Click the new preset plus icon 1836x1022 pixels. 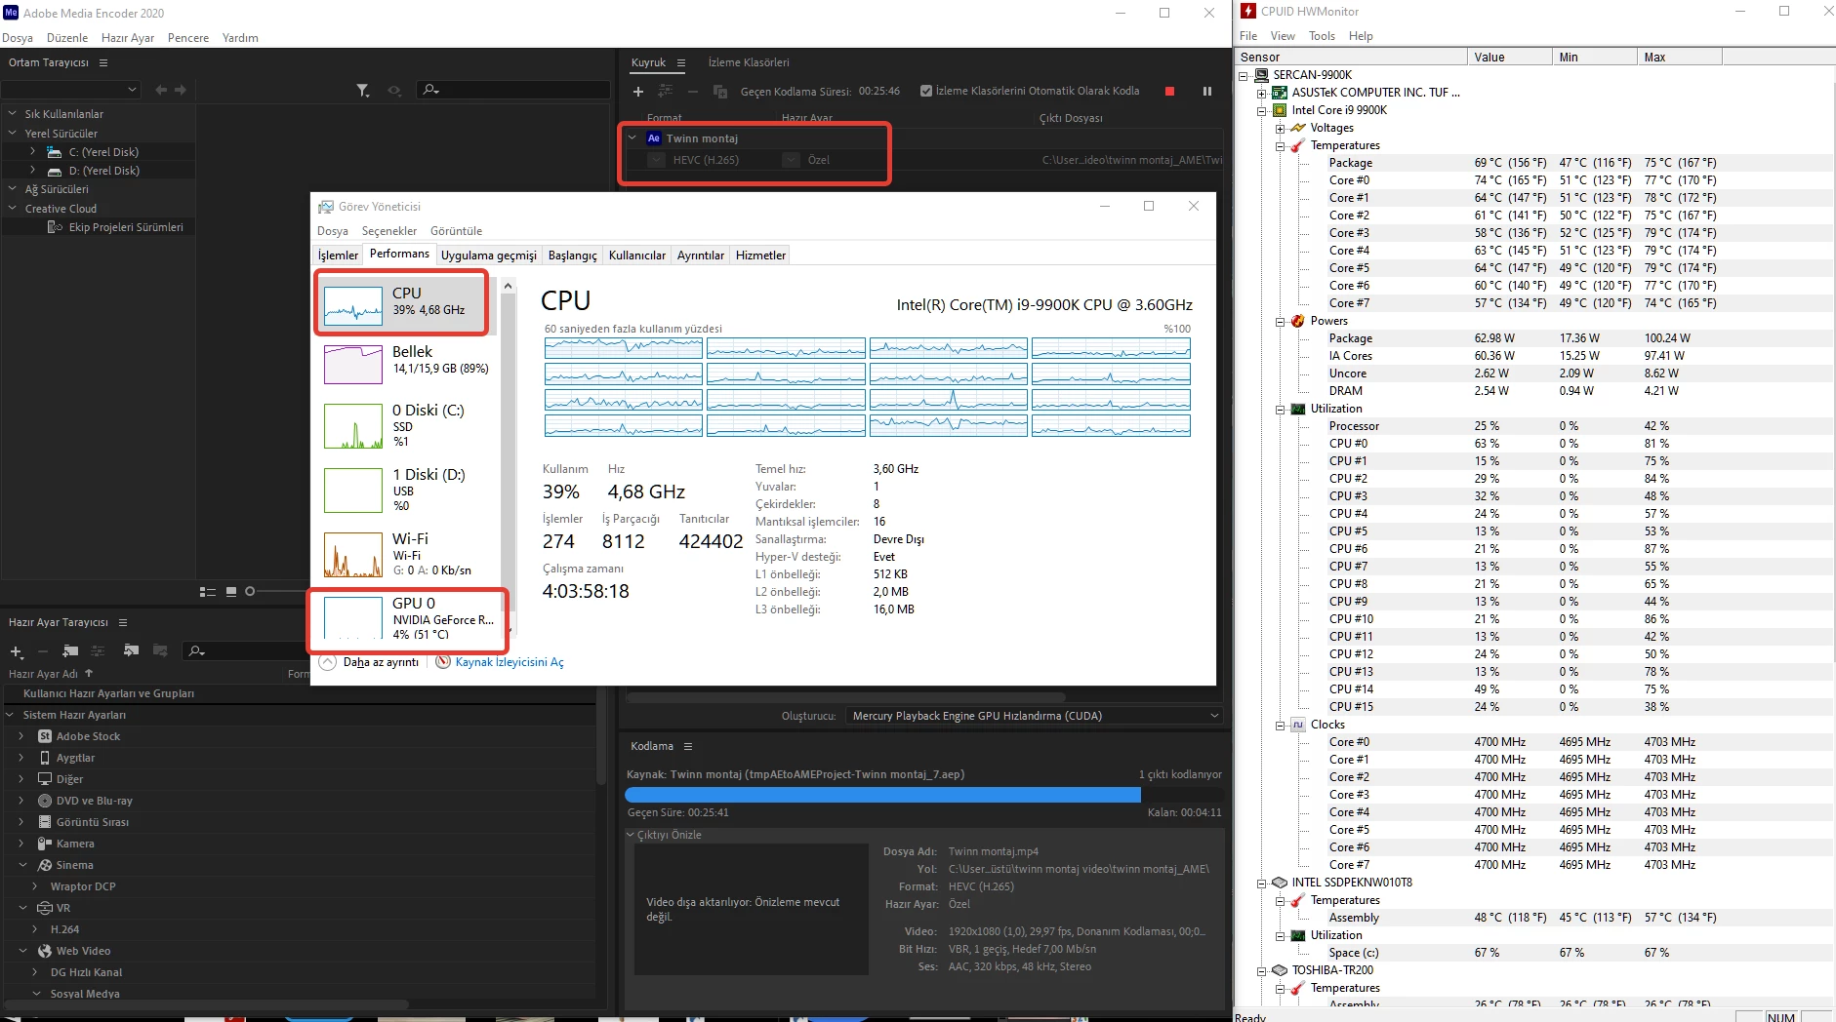pyautogui.click(x=16, y=651)
